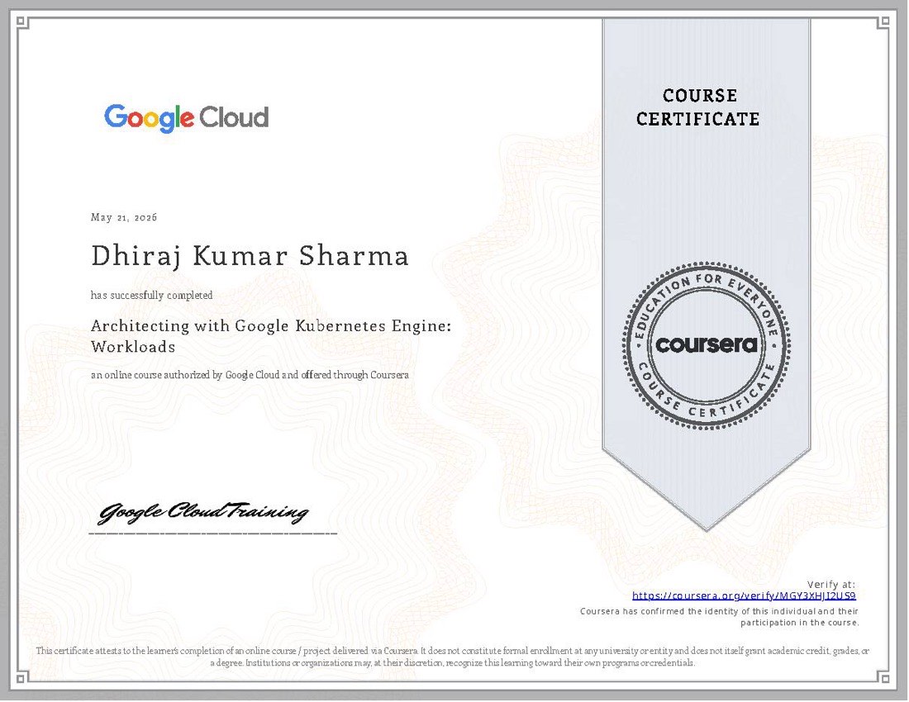This screenshot has height=702, width=909.
Task: Click the Google Cloud Training signature
Action: [x=203, y=512]
